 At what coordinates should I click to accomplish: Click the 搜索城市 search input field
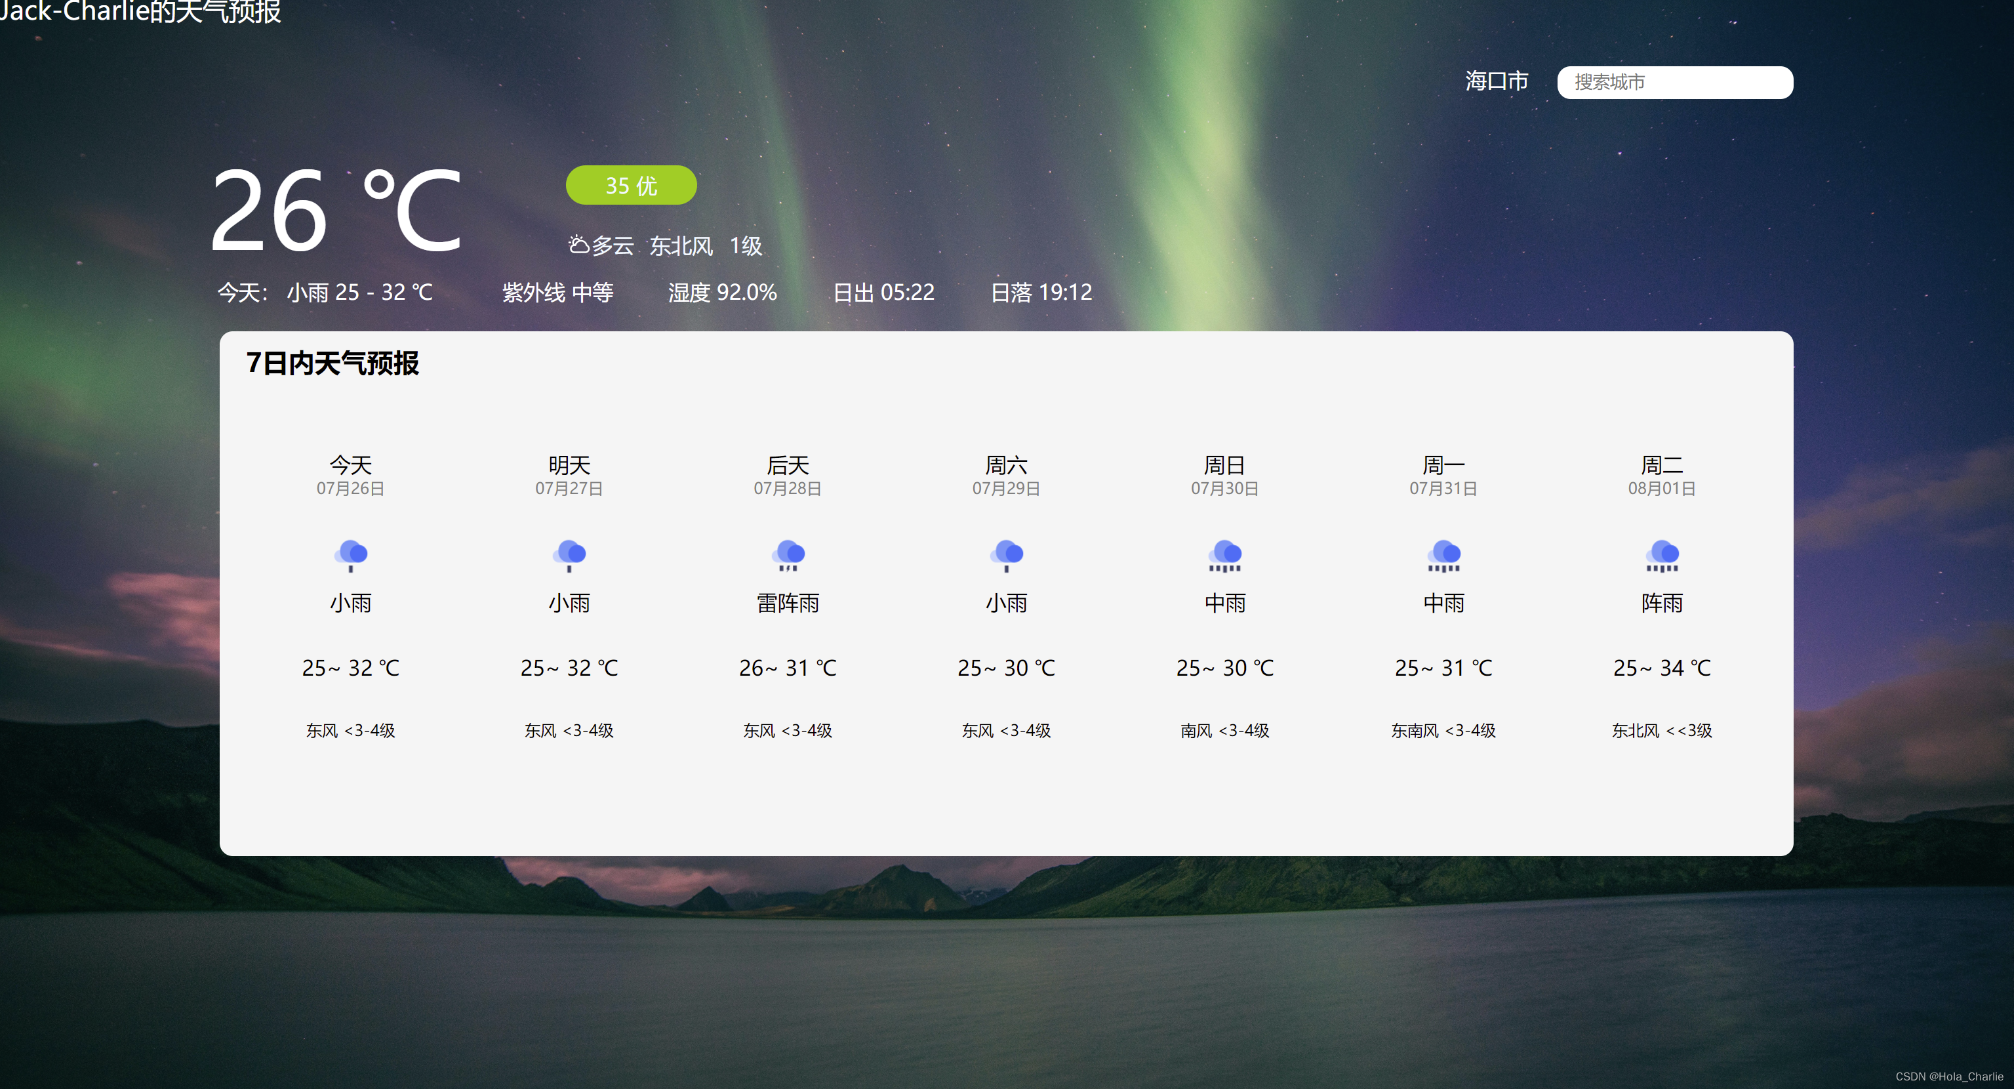tap(1675, 82)
